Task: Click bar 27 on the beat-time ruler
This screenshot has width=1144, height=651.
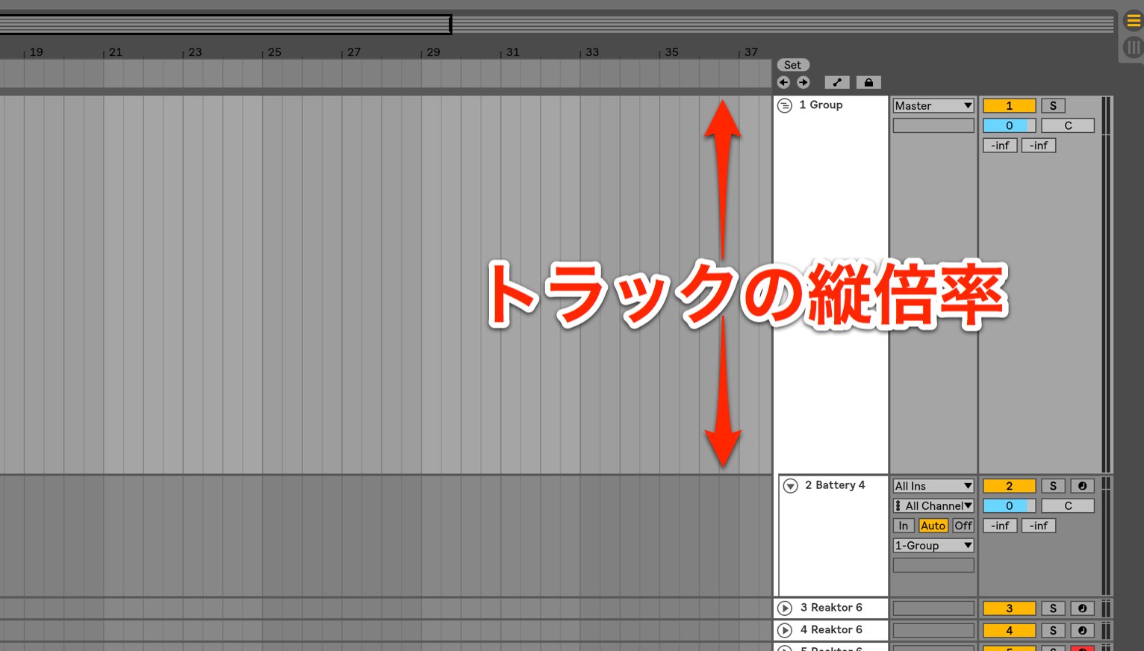Action: click(354, 52)
